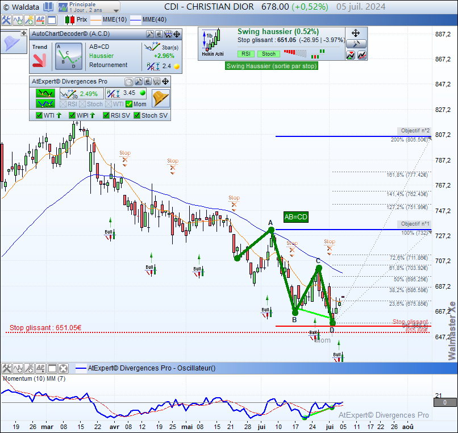Click the risk/reward 2.4 indicator
Image resolution: width=458 pixels, height=433 pixels.
point(163,66)
